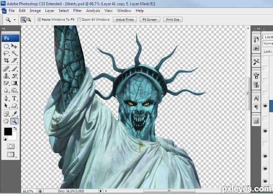Click Zoom Out mode in options bar

click(x=29, y=20)
